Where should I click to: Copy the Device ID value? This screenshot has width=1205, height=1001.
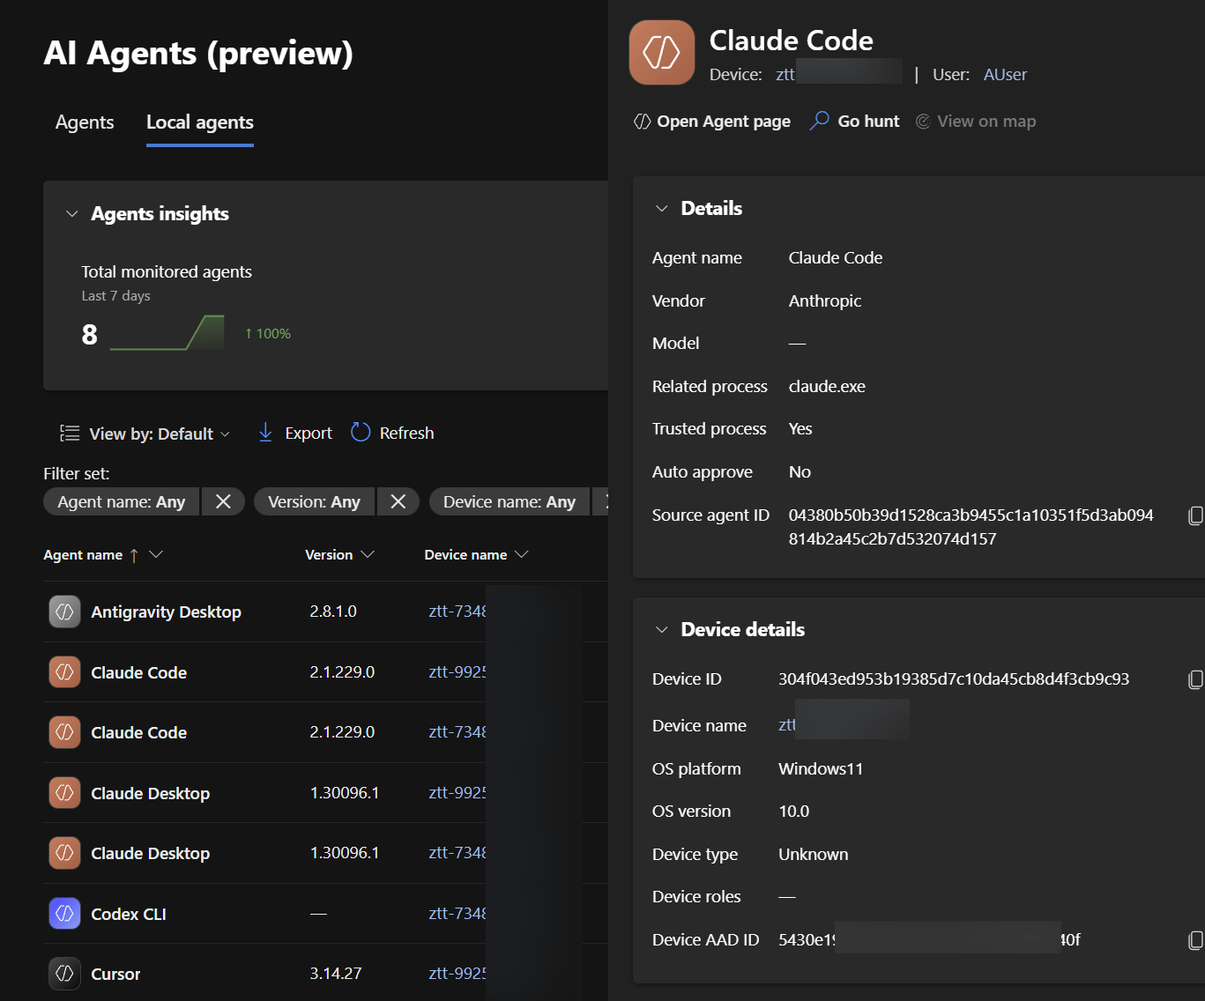coord(1195,679)
